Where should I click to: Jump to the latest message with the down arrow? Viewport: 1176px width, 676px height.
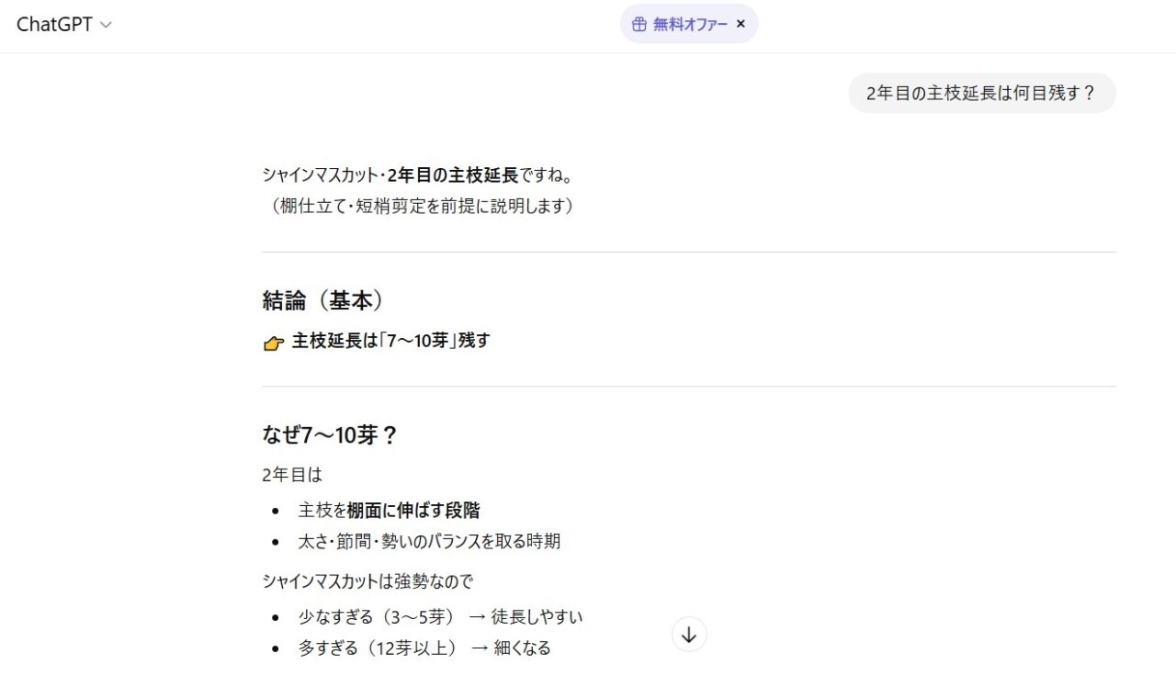689,634
